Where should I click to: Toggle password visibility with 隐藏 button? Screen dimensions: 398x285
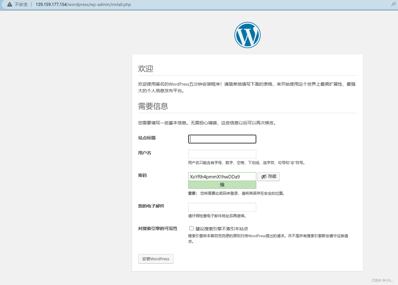[268, 177]
